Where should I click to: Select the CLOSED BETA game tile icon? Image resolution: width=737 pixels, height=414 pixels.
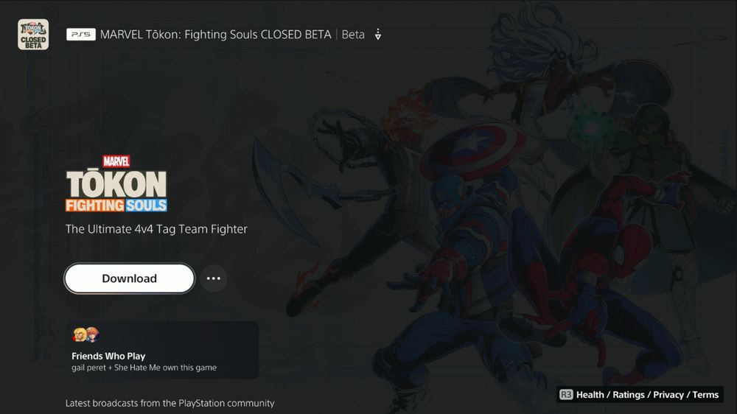point(33,35)
